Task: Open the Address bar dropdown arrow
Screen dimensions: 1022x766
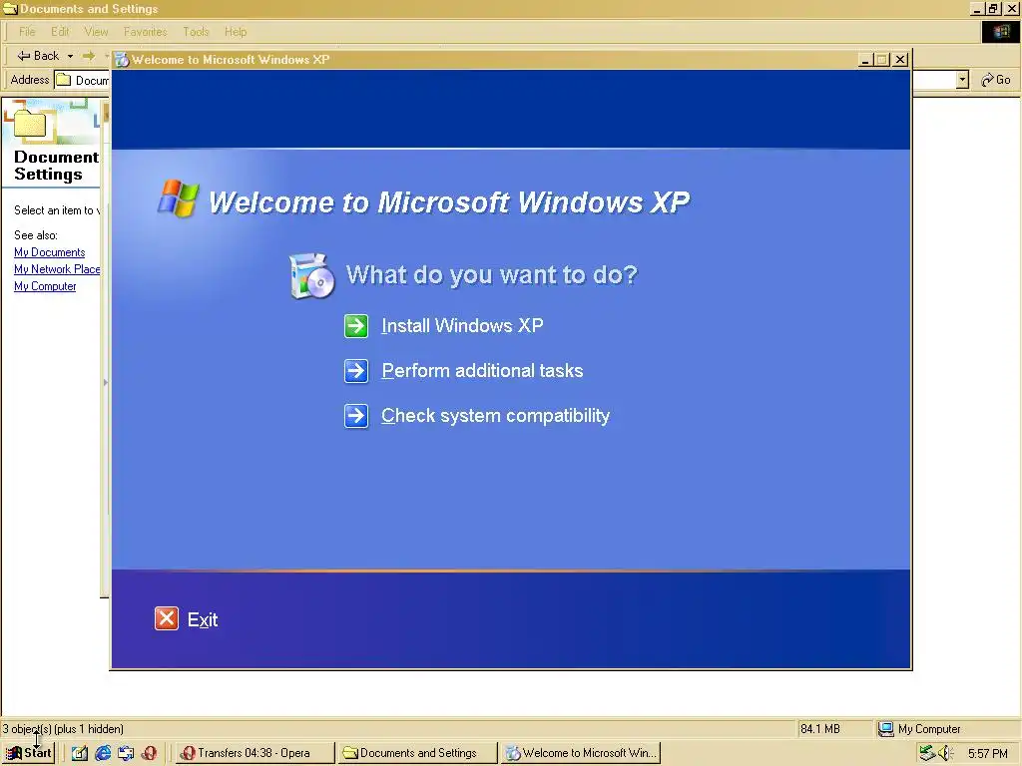Action: [962, 80]
